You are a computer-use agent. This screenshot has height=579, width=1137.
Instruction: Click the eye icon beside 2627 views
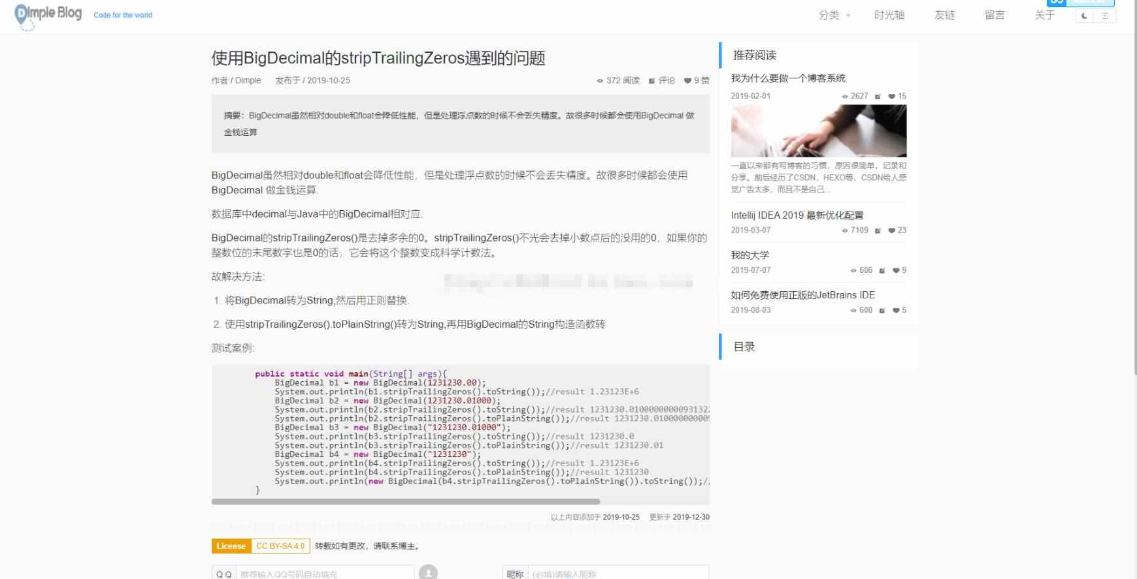pyautogui.click(x=845, y=97)
